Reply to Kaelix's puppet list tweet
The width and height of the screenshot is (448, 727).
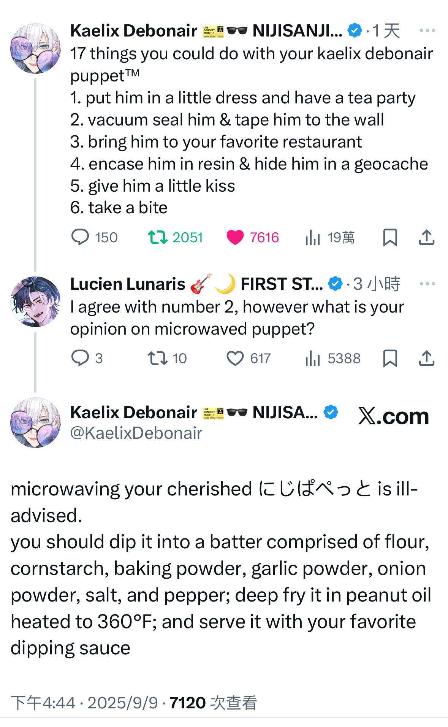point(80,237)
